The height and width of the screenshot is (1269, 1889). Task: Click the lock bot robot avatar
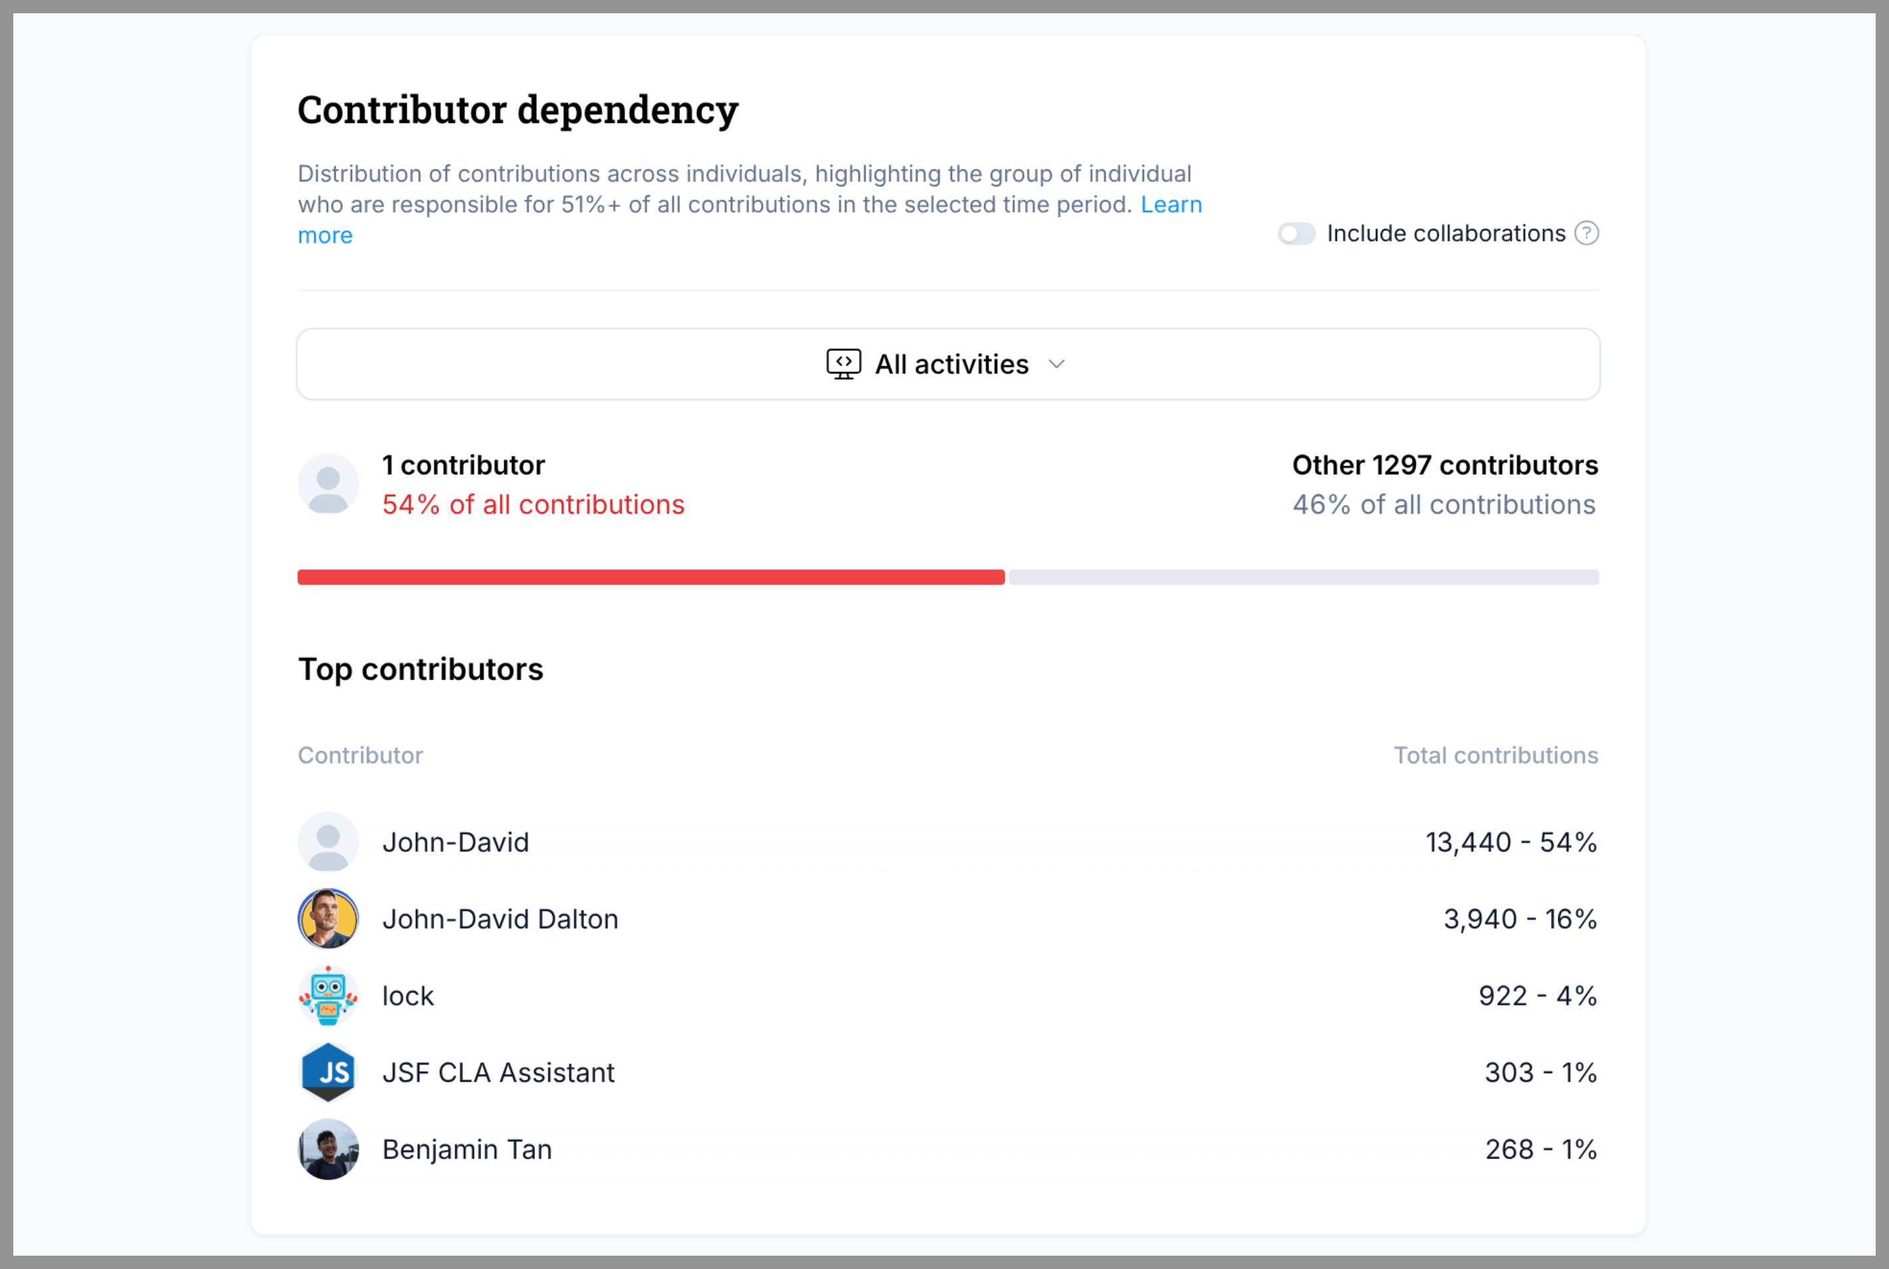click(x=328, y=995)
